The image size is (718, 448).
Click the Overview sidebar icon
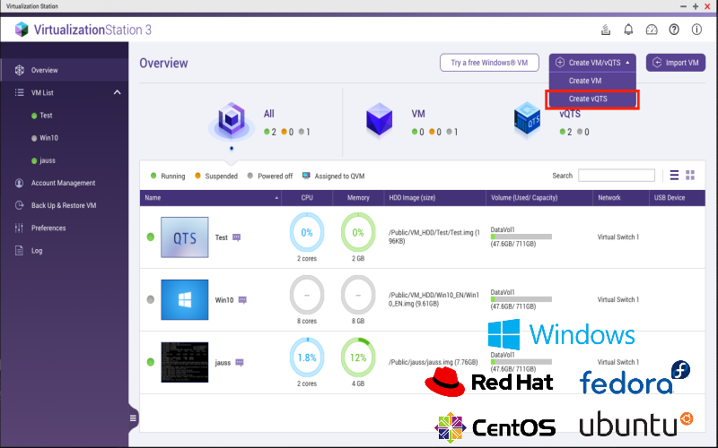pos(19,70)
